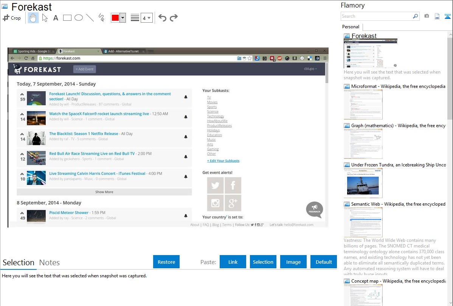Viewport: 453px width, 306px height.
Task: Select the Text annotation tool
Action: pyautogui.click(x=56, y=18)
